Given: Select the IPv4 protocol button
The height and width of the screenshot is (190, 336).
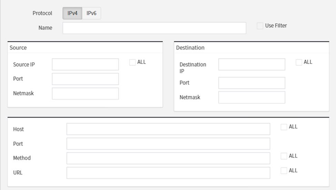Looking at the screenshot, I should 72,13.
